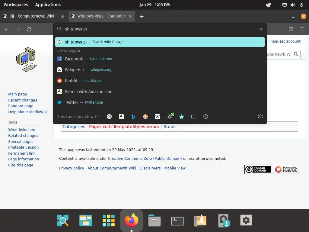Open the date and time menu
Viewport: 309px width, 232px height.
click(x=154, y=5)
